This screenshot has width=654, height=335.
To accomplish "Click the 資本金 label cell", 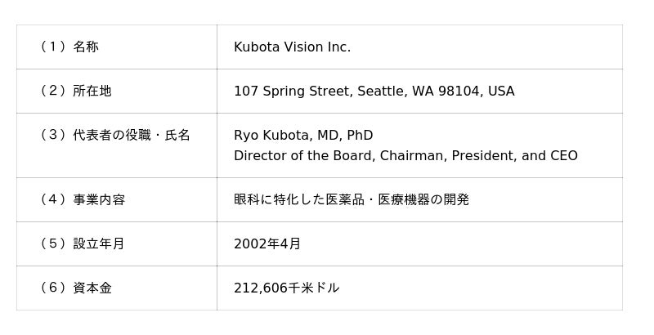I will coord(92,288).
